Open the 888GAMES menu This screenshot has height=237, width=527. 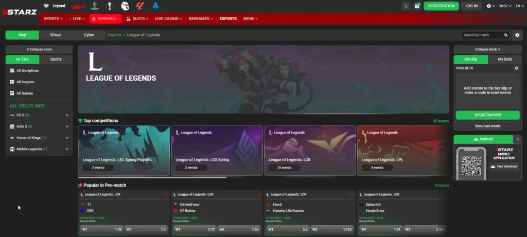(201, 19)
